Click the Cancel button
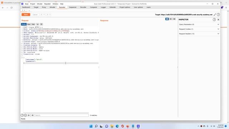This screenshot has width=229, height=129. 35,15
